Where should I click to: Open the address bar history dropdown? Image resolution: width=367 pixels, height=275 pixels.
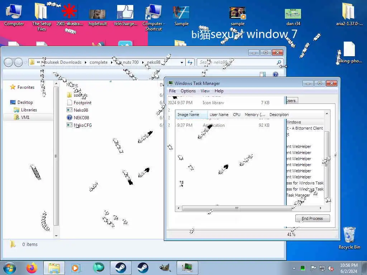(x=182, y=62)
